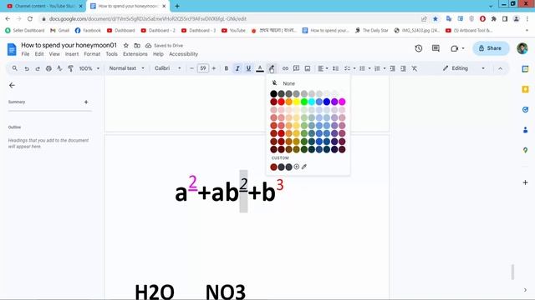
Task: Increase the indent
Action: pos(403,68)
